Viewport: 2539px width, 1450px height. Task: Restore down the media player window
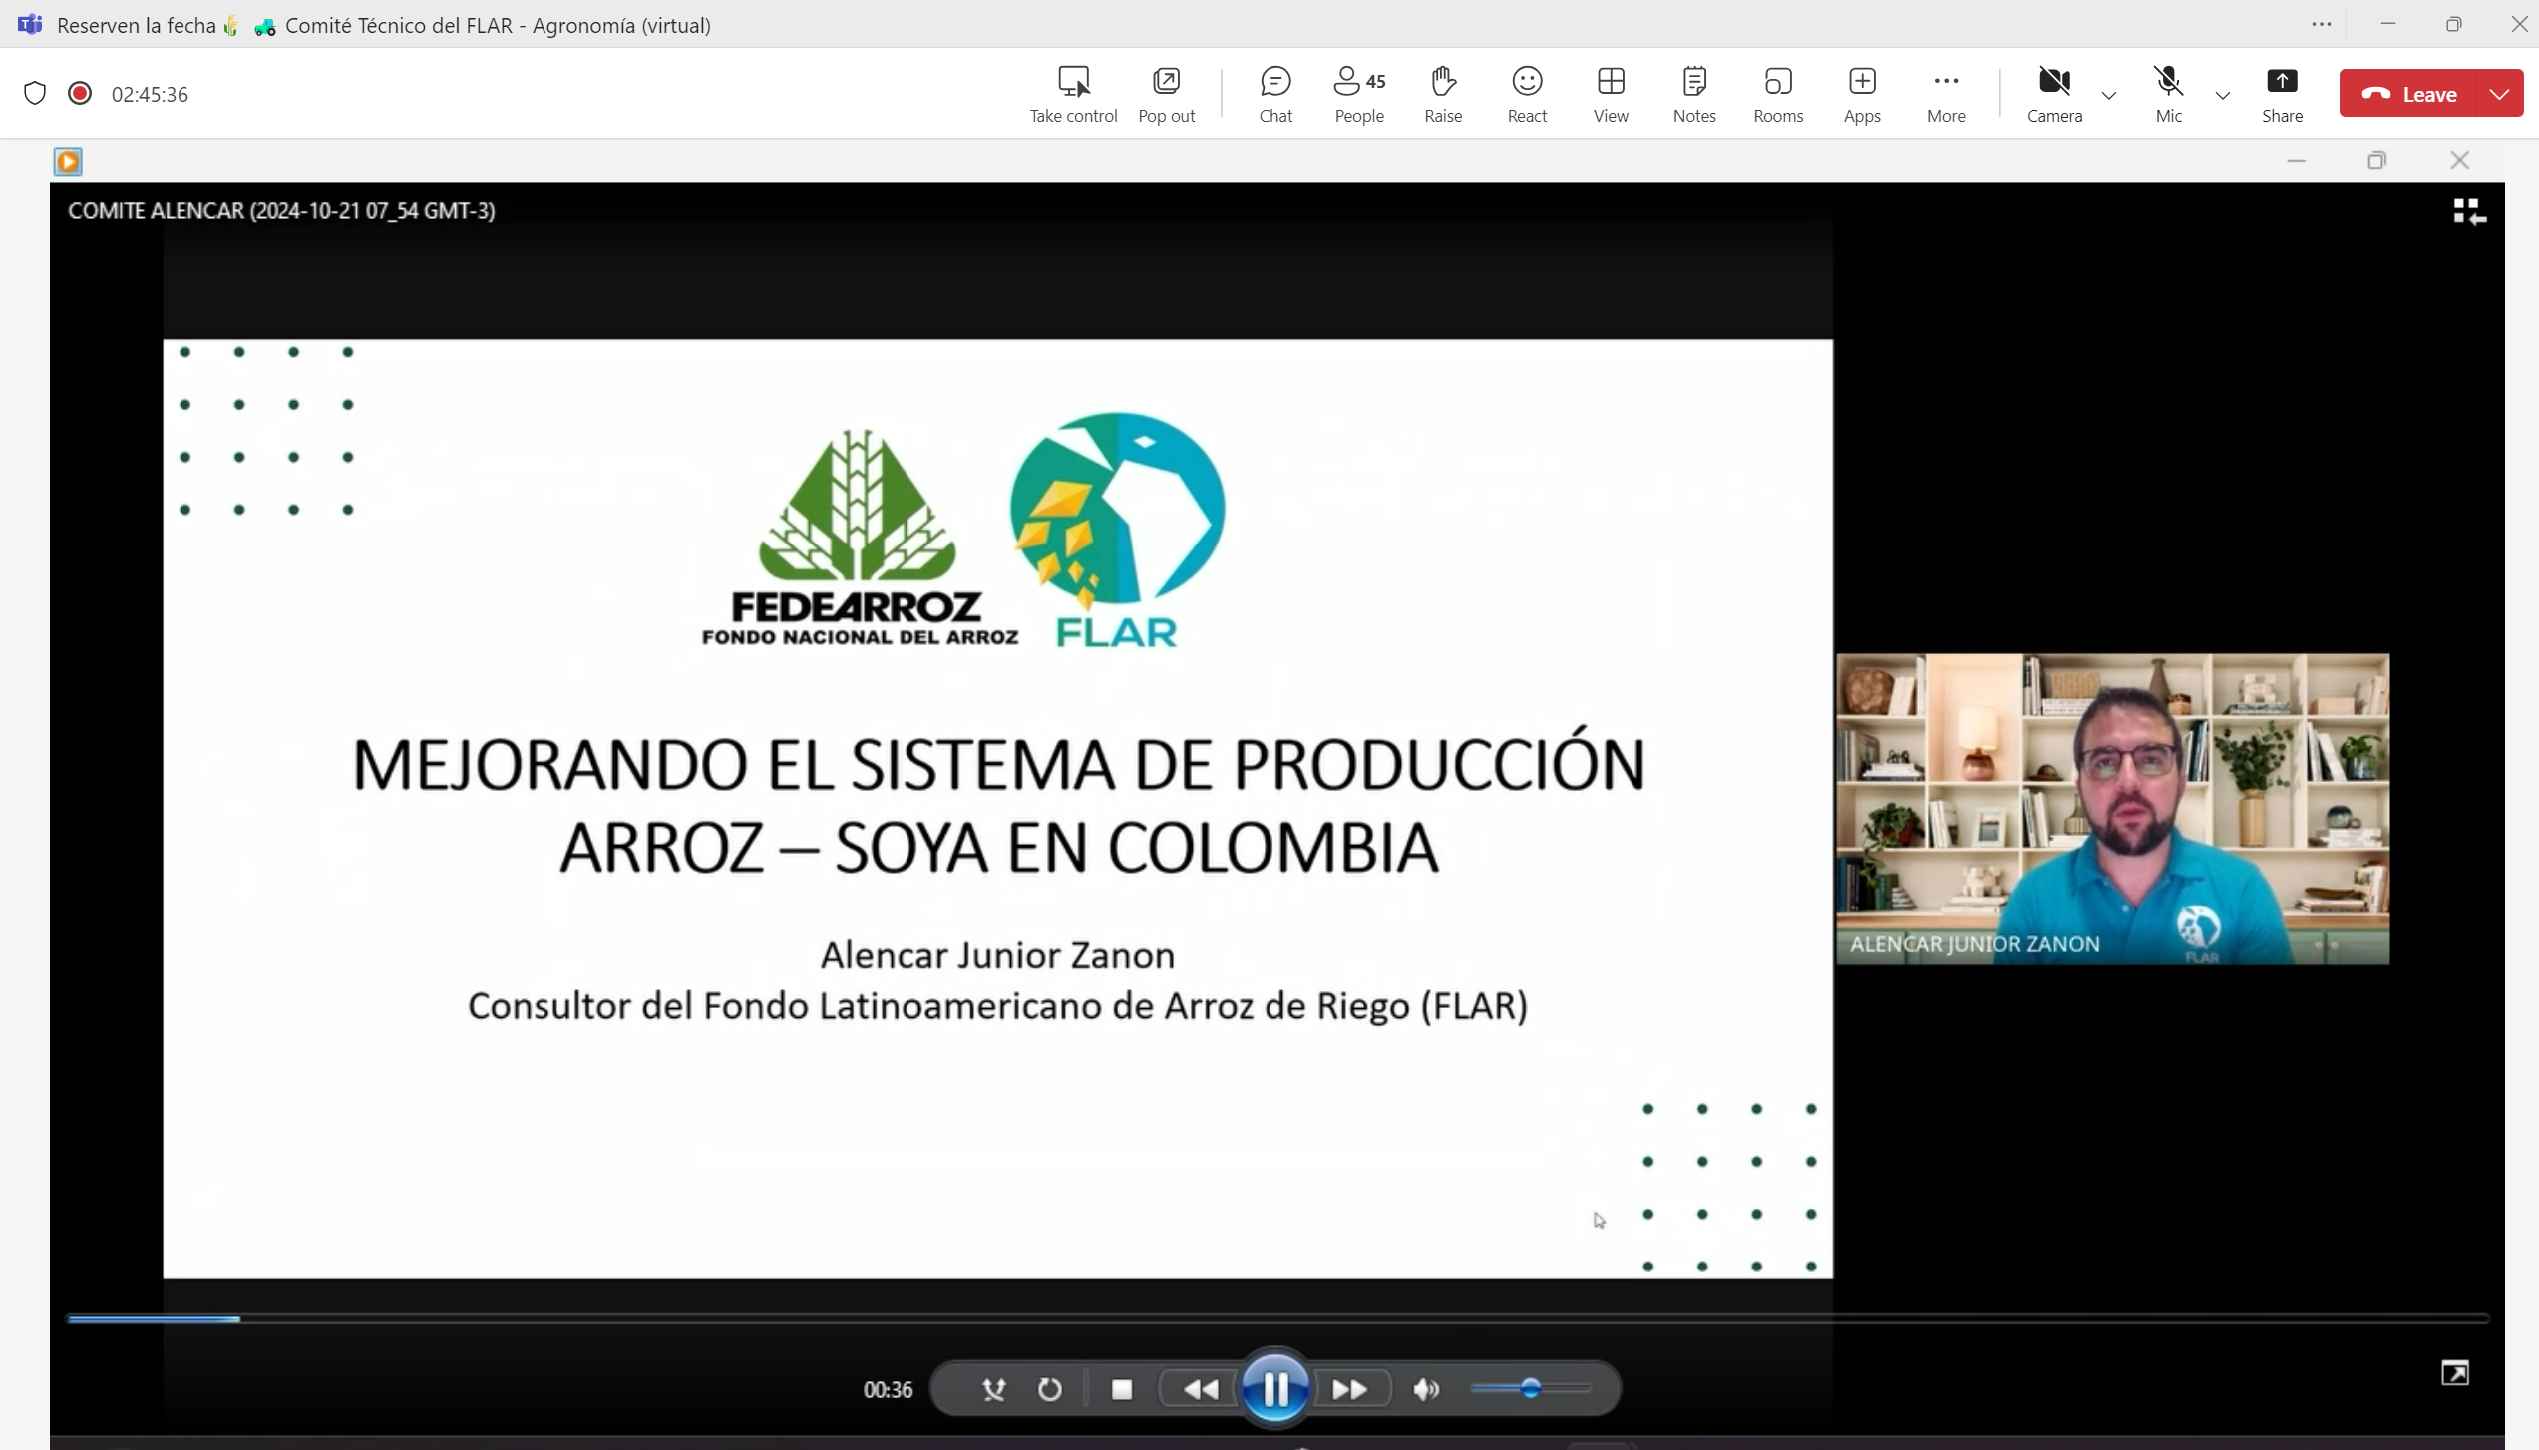pyautogui.click(x=2377, y=161)
